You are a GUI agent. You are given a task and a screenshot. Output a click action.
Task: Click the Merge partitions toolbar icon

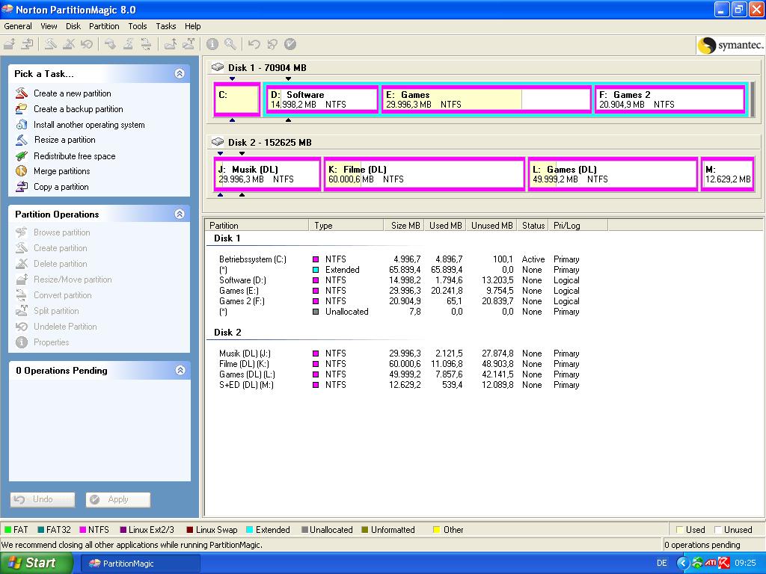(x=189, y=44)
